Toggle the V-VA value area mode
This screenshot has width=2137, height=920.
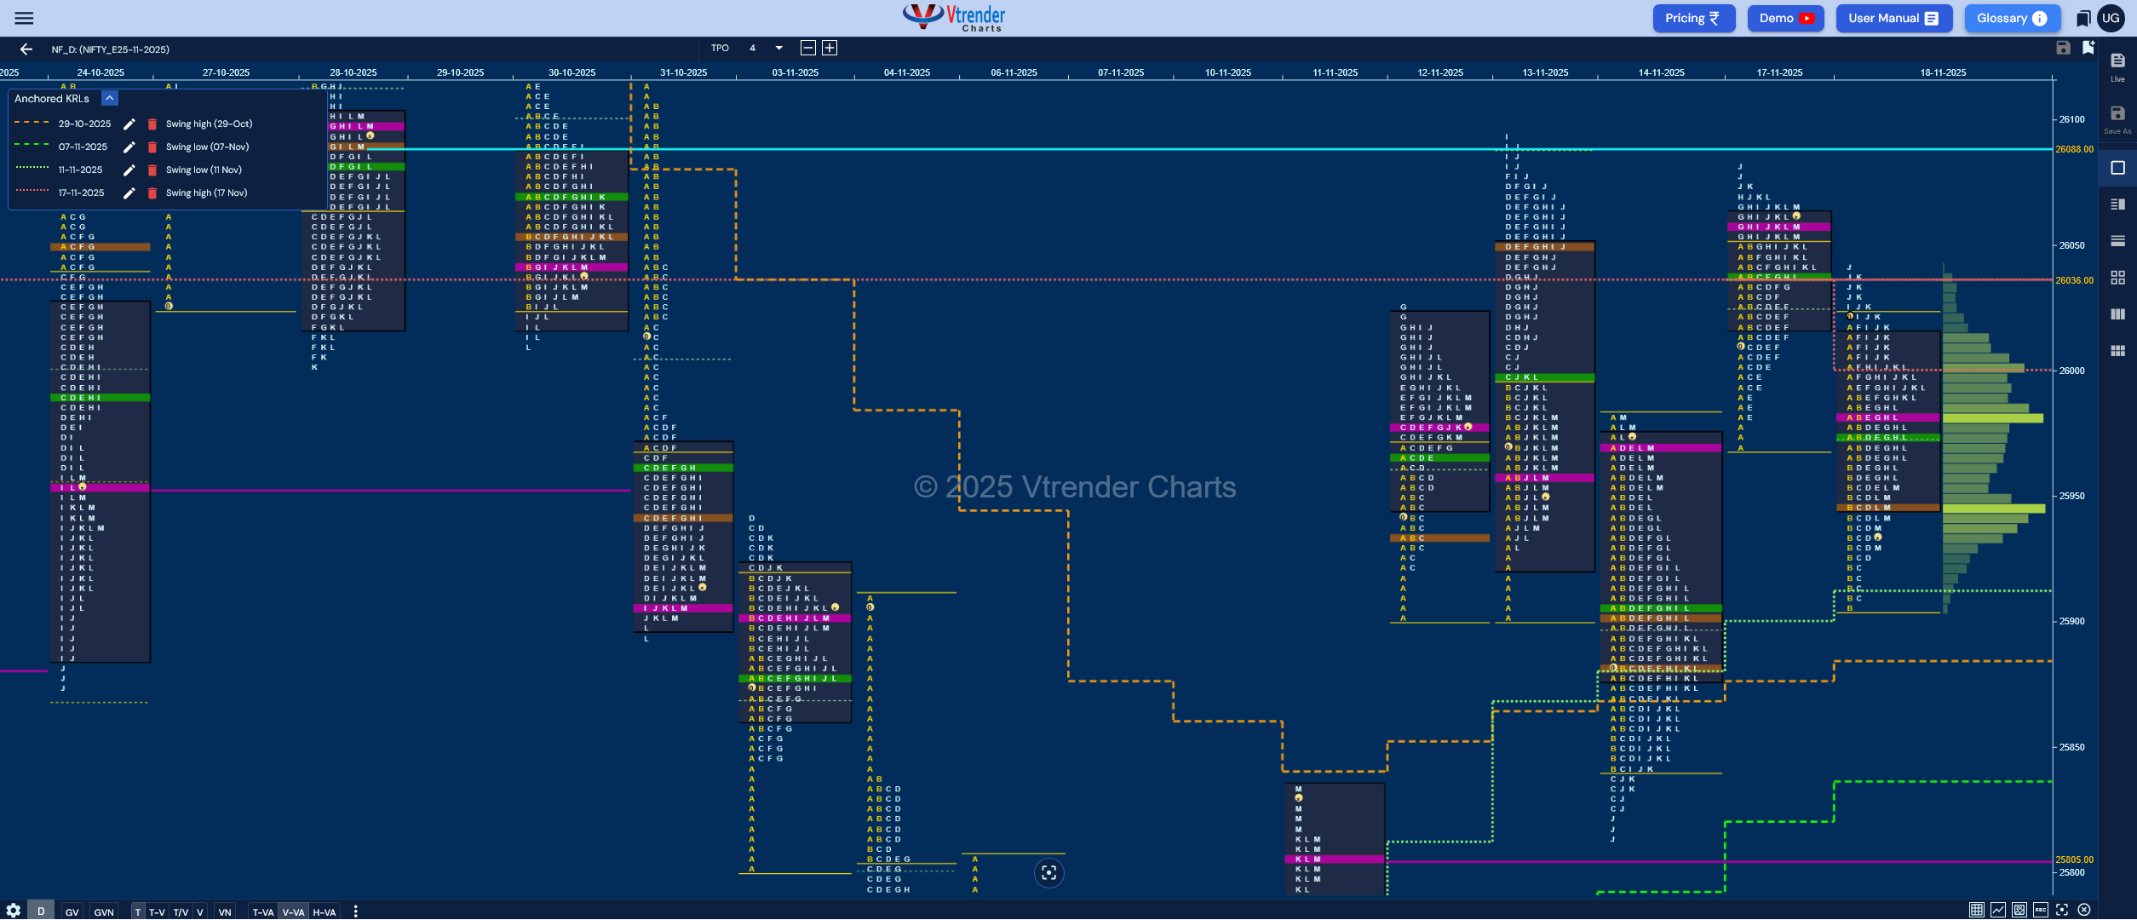(293, 911)
